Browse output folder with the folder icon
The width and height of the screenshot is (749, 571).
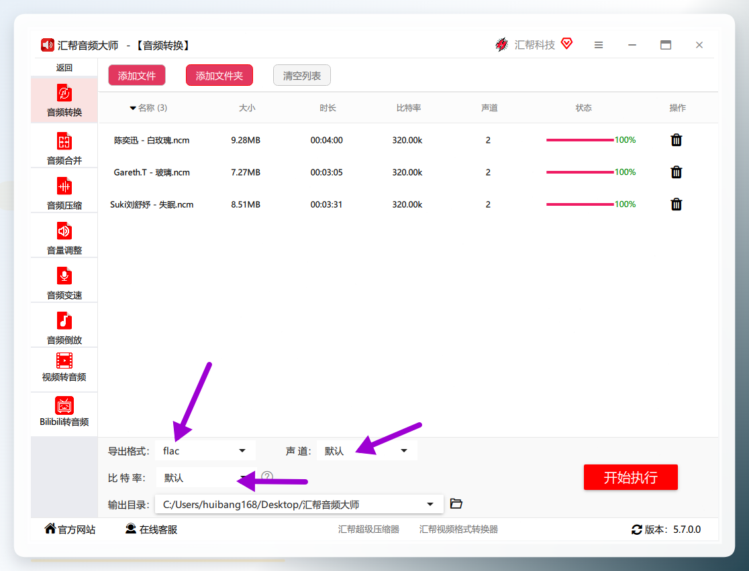click(x=456, y=504)
